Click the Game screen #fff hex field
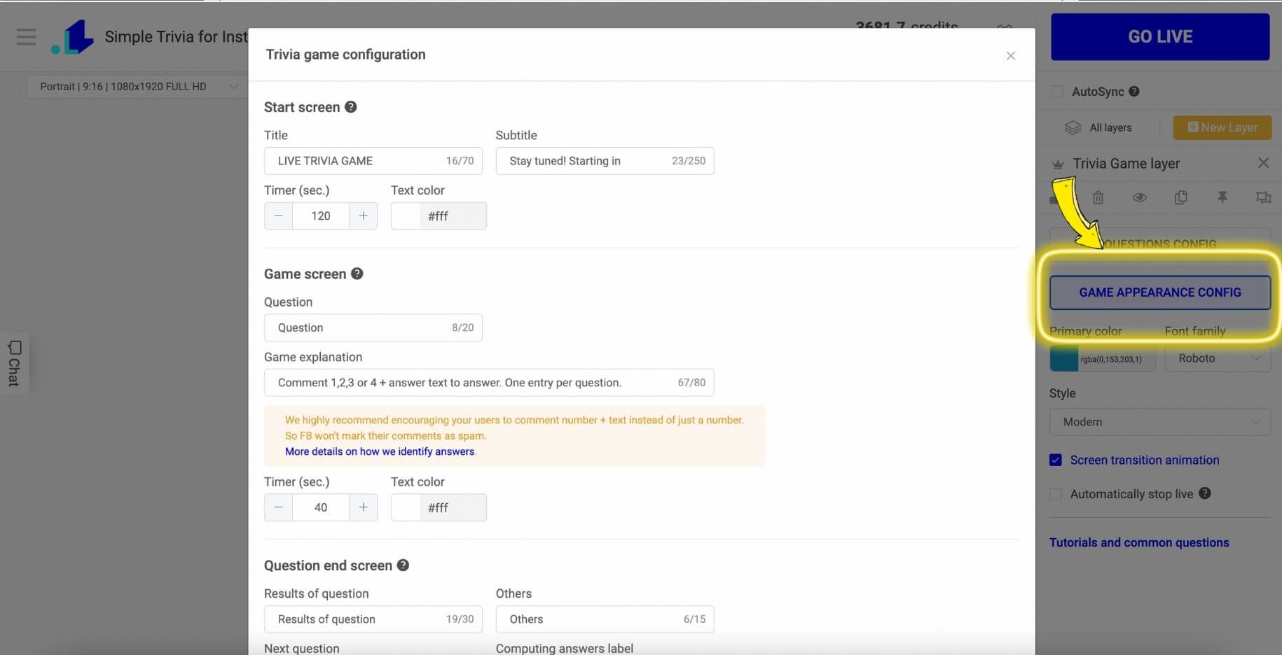The width and height of the screenshot is (1282, 655). [x=453, y=508]
